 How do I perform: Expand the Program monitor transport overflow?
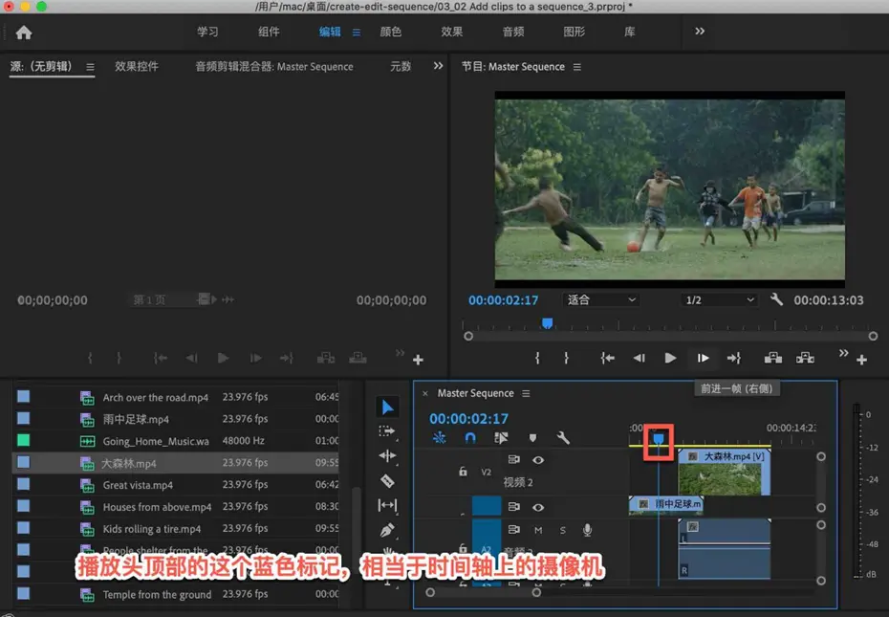[844, 353]
